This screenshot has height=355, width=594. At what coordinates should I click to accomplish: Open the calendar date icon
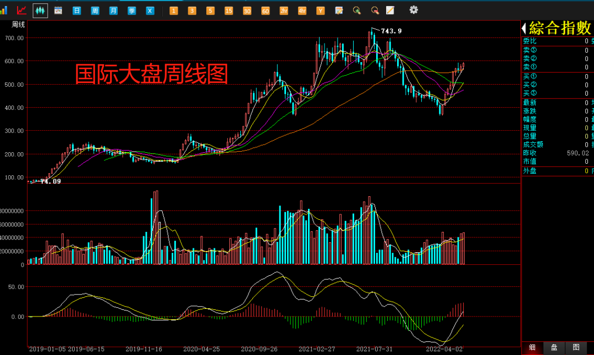pyautogui.click(x=58, y=10)
